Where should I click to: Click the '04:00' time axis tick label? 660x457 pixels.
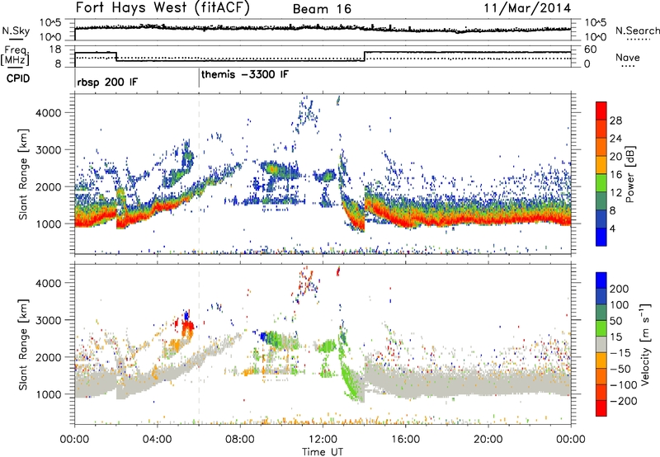(158, 440)
